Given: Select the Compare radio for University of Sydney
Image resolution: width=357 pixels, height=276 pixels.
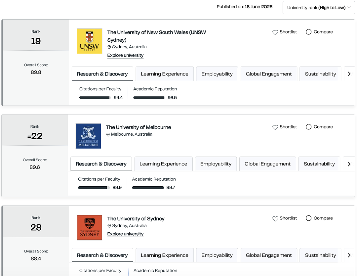Looking at the screenshot, I should (308, 218).
